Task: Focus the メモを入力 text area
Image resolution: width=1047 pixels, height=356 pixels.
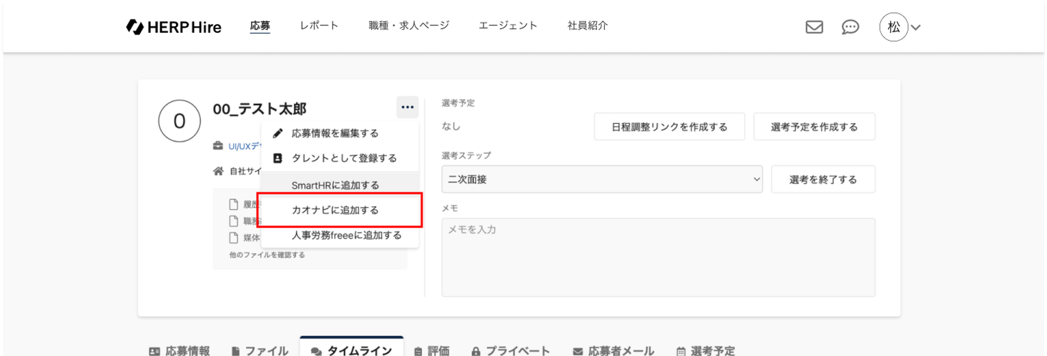Action: tap(659, 258)
